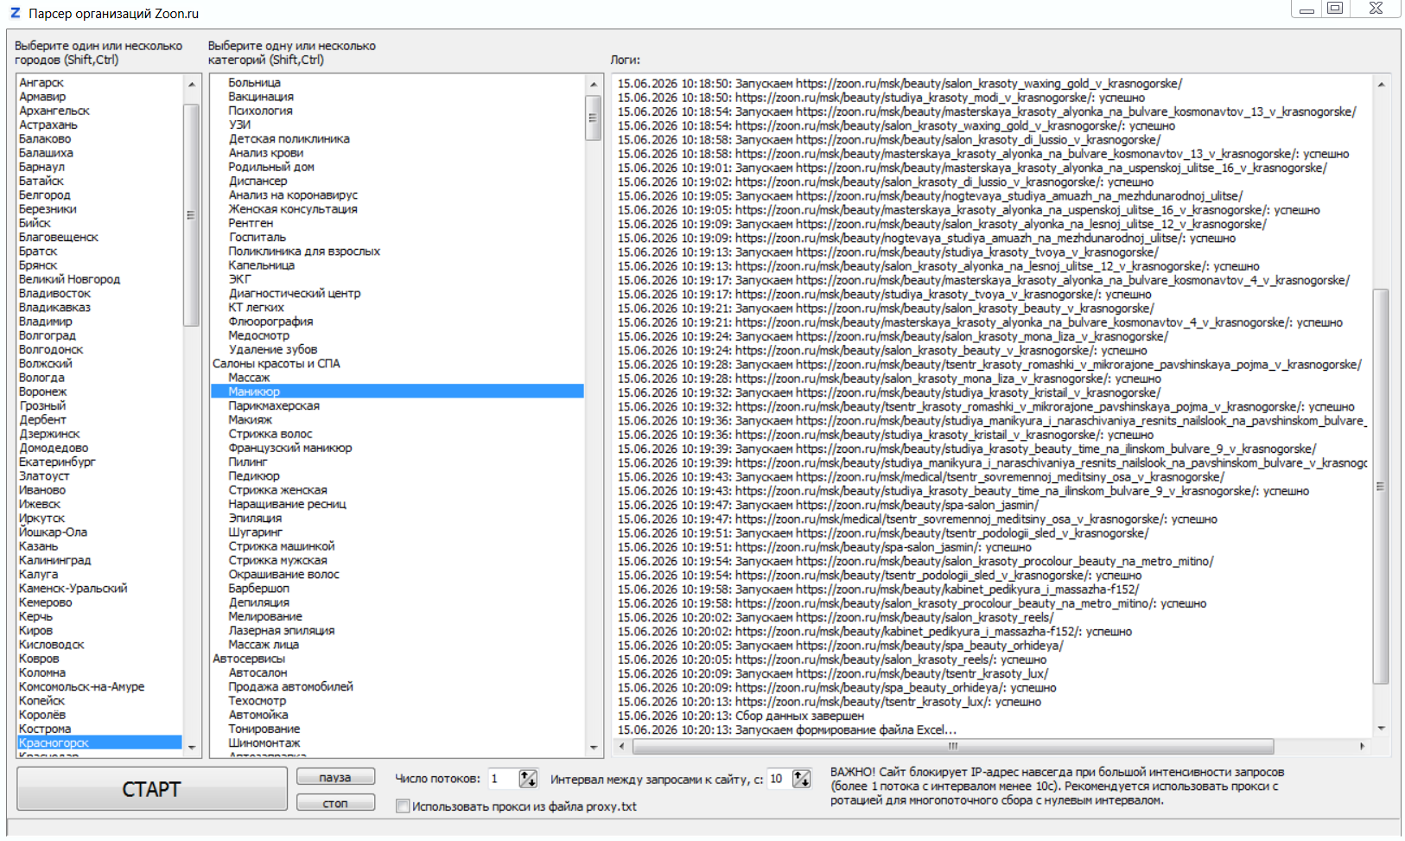Screen dimensions: 1405x841
Task: Click the city list scroll down arrow
Action: click(192, 748)
